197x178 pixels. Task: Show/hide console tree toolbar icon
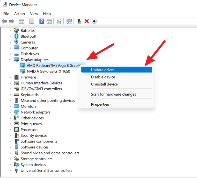click(x=21, y=21)
